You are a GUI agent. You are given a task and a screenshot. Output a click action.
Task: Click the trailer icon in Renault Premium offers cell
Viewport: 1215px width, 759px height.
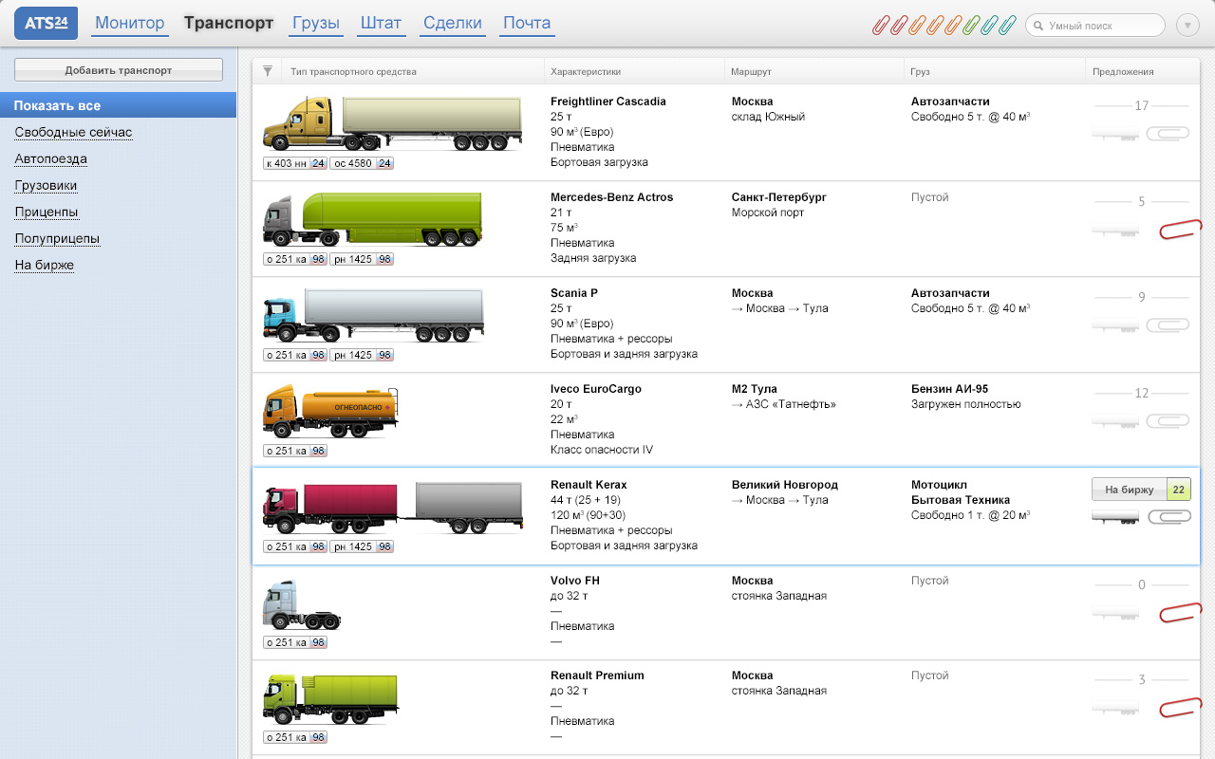point(1114,709)
